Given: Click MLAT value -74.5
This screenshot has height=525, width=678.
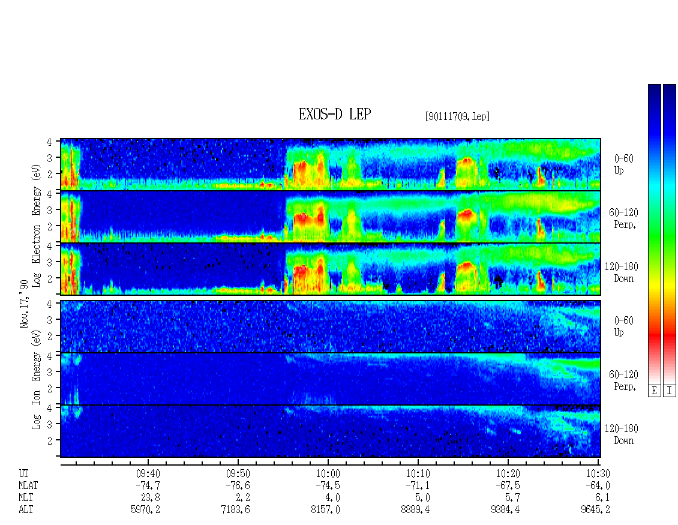Looking at the screenshot, I should 328,485.
